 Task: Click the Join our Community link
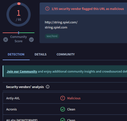22,72
